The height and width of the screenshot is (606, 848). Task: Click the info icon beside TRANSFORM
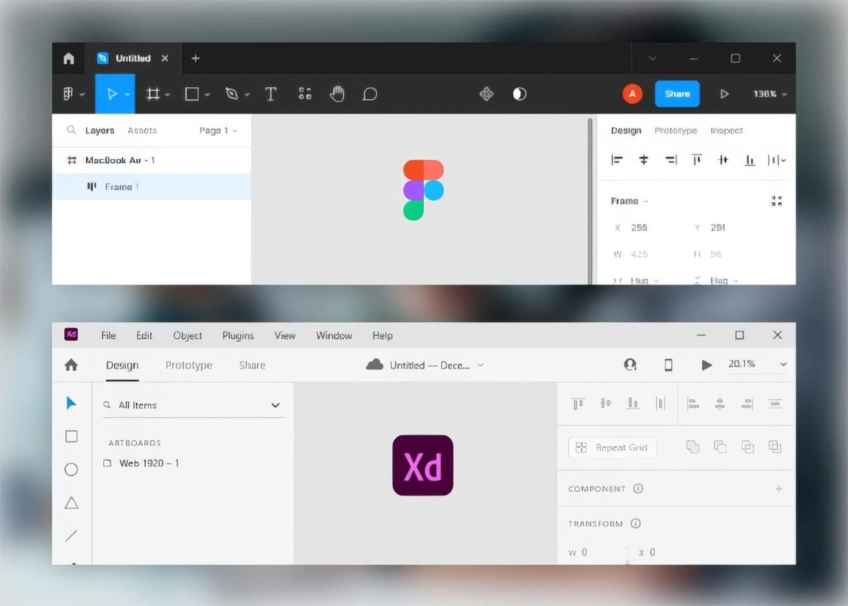[635, 524]
